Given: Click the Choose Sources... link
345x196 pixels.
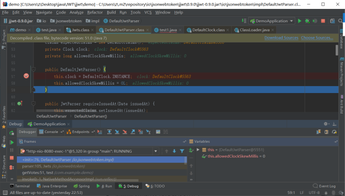Looking at the screenshot, I should tap(317, 38).
